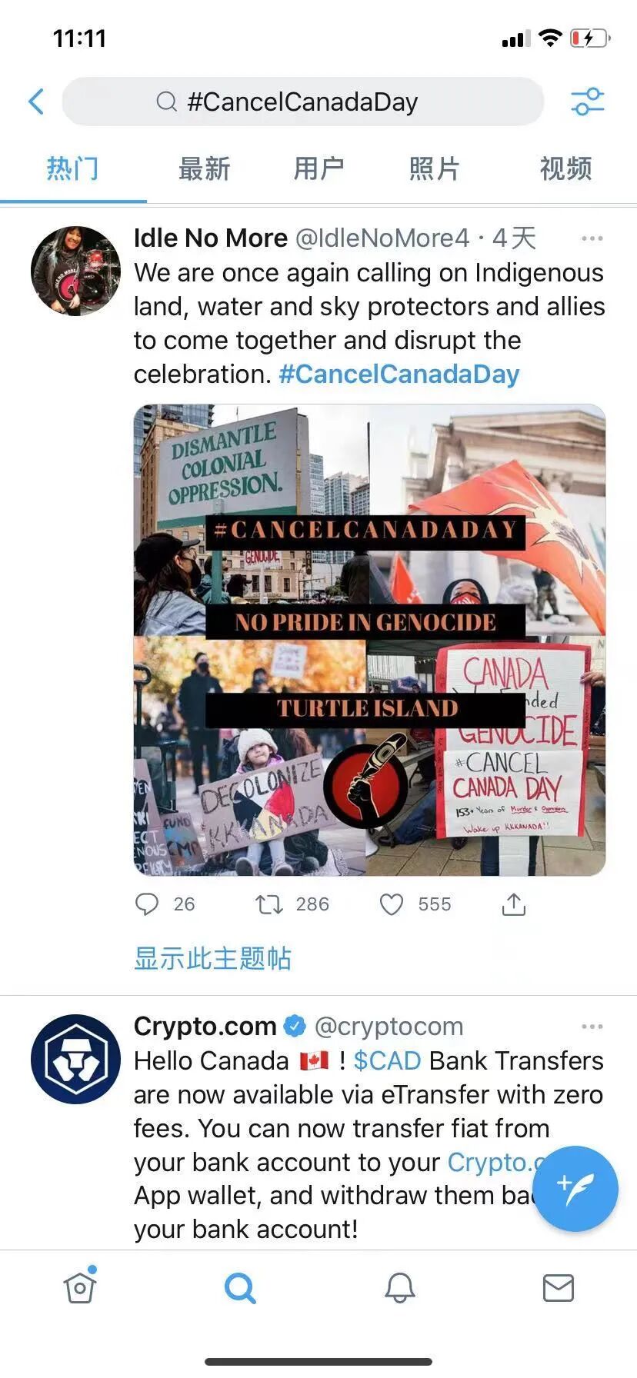Tap the back arrow beside search bar
Image resolution: width=637 pixels, height=1378 pixels.
pos(36,102)
